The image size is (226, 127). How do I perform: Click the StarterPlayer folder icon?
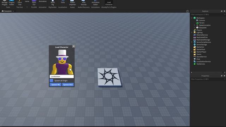tap(195, 52)
